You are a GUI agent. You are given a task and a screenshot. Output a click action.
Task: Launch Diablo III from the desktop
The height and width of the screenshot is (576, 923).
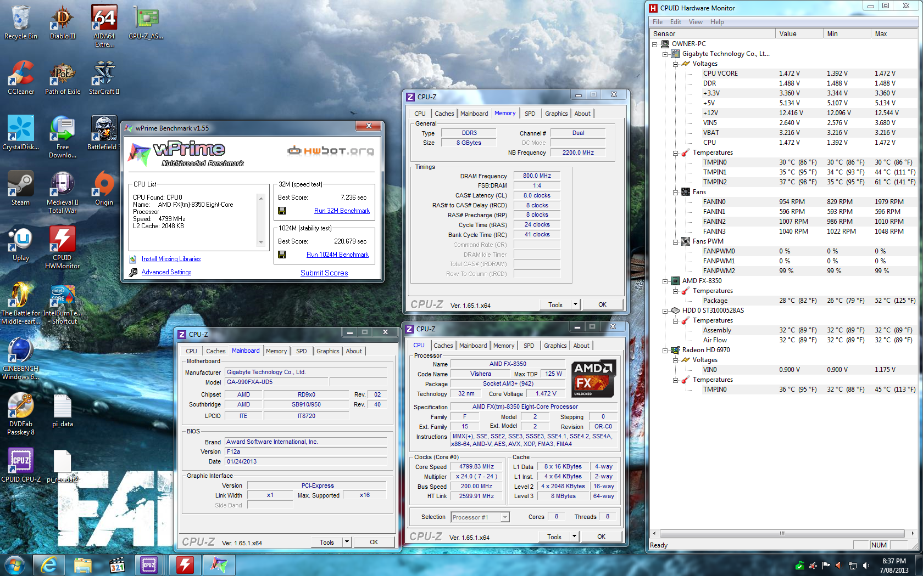[x=63, y=22]
